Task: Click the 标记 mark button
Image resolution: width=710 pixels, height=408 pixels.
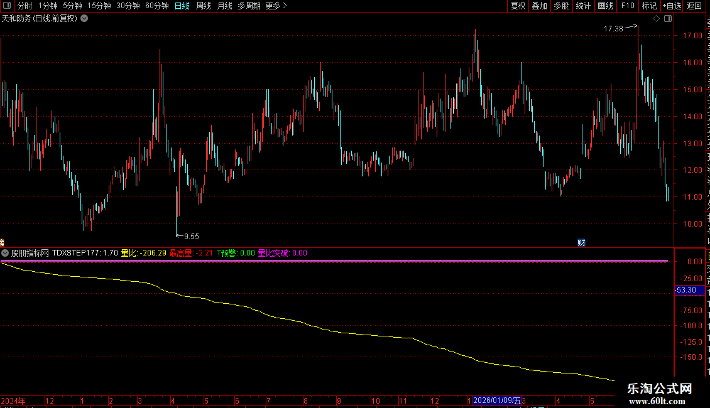Action: pyautogui.click(x=649, y=6)
